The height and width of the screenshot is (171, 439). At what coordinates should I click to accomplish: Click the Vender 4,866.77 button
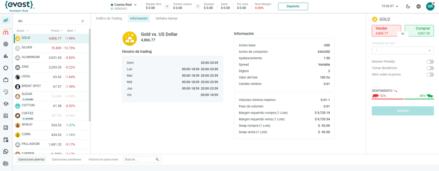(x=386, y=31)
